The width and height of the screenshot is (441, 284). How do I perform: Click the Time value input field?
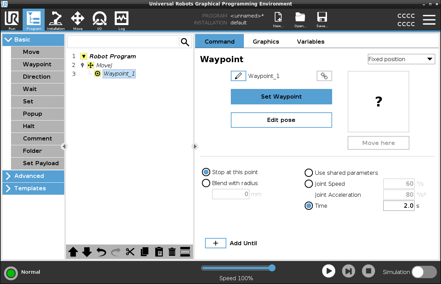[398, 206]
